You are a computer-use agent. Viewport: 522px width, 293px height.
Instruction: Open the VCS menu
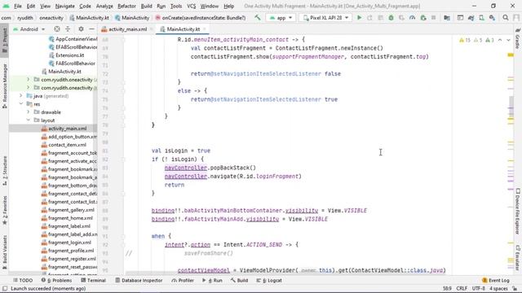tap(191, 6)
